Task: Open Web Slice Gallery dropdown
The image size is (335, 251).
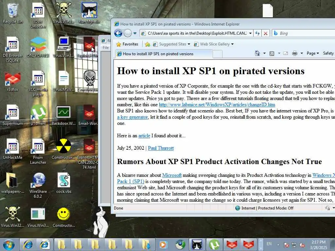Action: pos(214,44)
